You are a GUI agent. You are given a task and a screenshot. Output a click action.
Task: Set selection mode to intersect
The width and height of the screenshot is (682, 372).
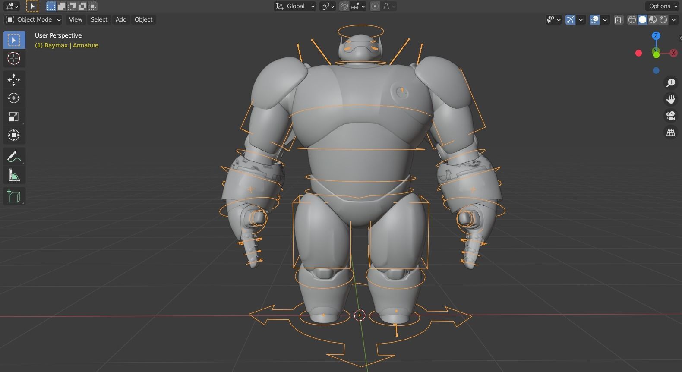pyautogui.click(x=92, y=6)
